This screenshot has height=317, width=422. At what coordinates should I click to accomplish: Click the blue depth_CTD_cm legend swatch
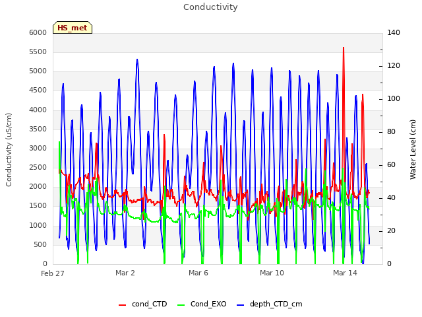(240, 305)
